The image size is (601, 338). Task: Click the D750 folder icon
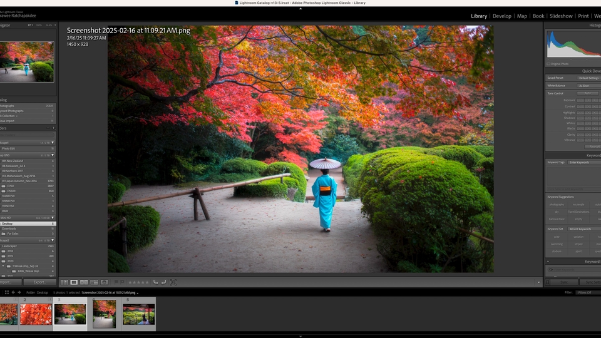point(4,186)
